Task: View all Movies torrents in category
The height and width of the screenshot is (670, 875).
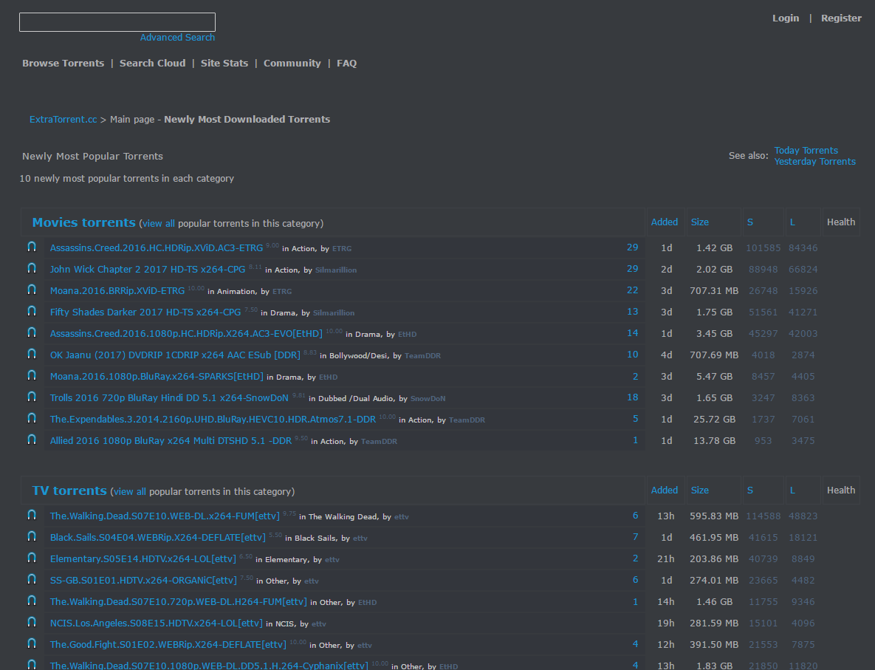Action: [x=158, y=224]
